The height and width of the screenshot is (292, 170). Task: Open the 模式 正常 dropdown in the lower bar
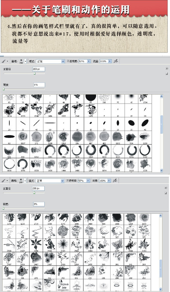pos(50,181)
